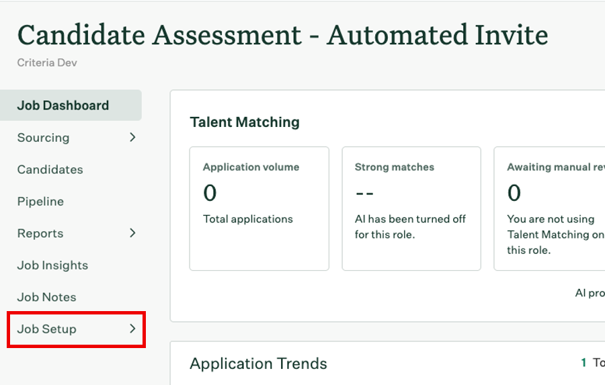Click the AI turned off message

coord(410,226)
